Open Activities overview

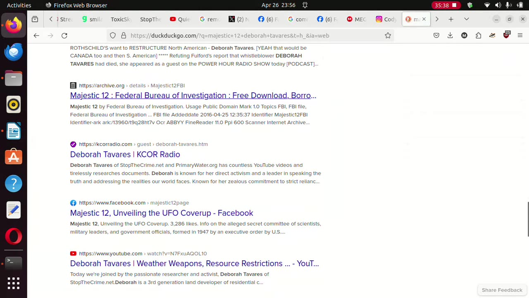point(19,5)
